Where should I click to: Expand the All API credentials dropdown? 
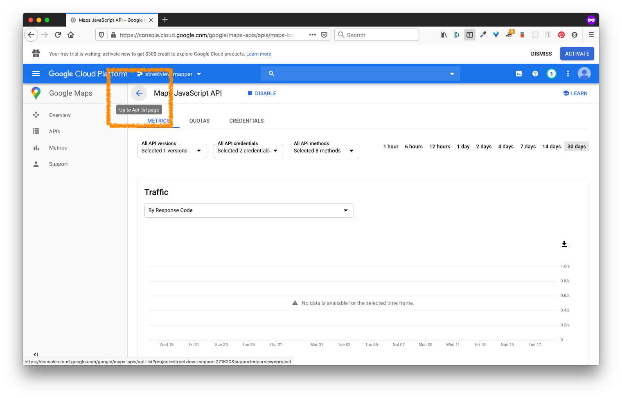[248, 151]
